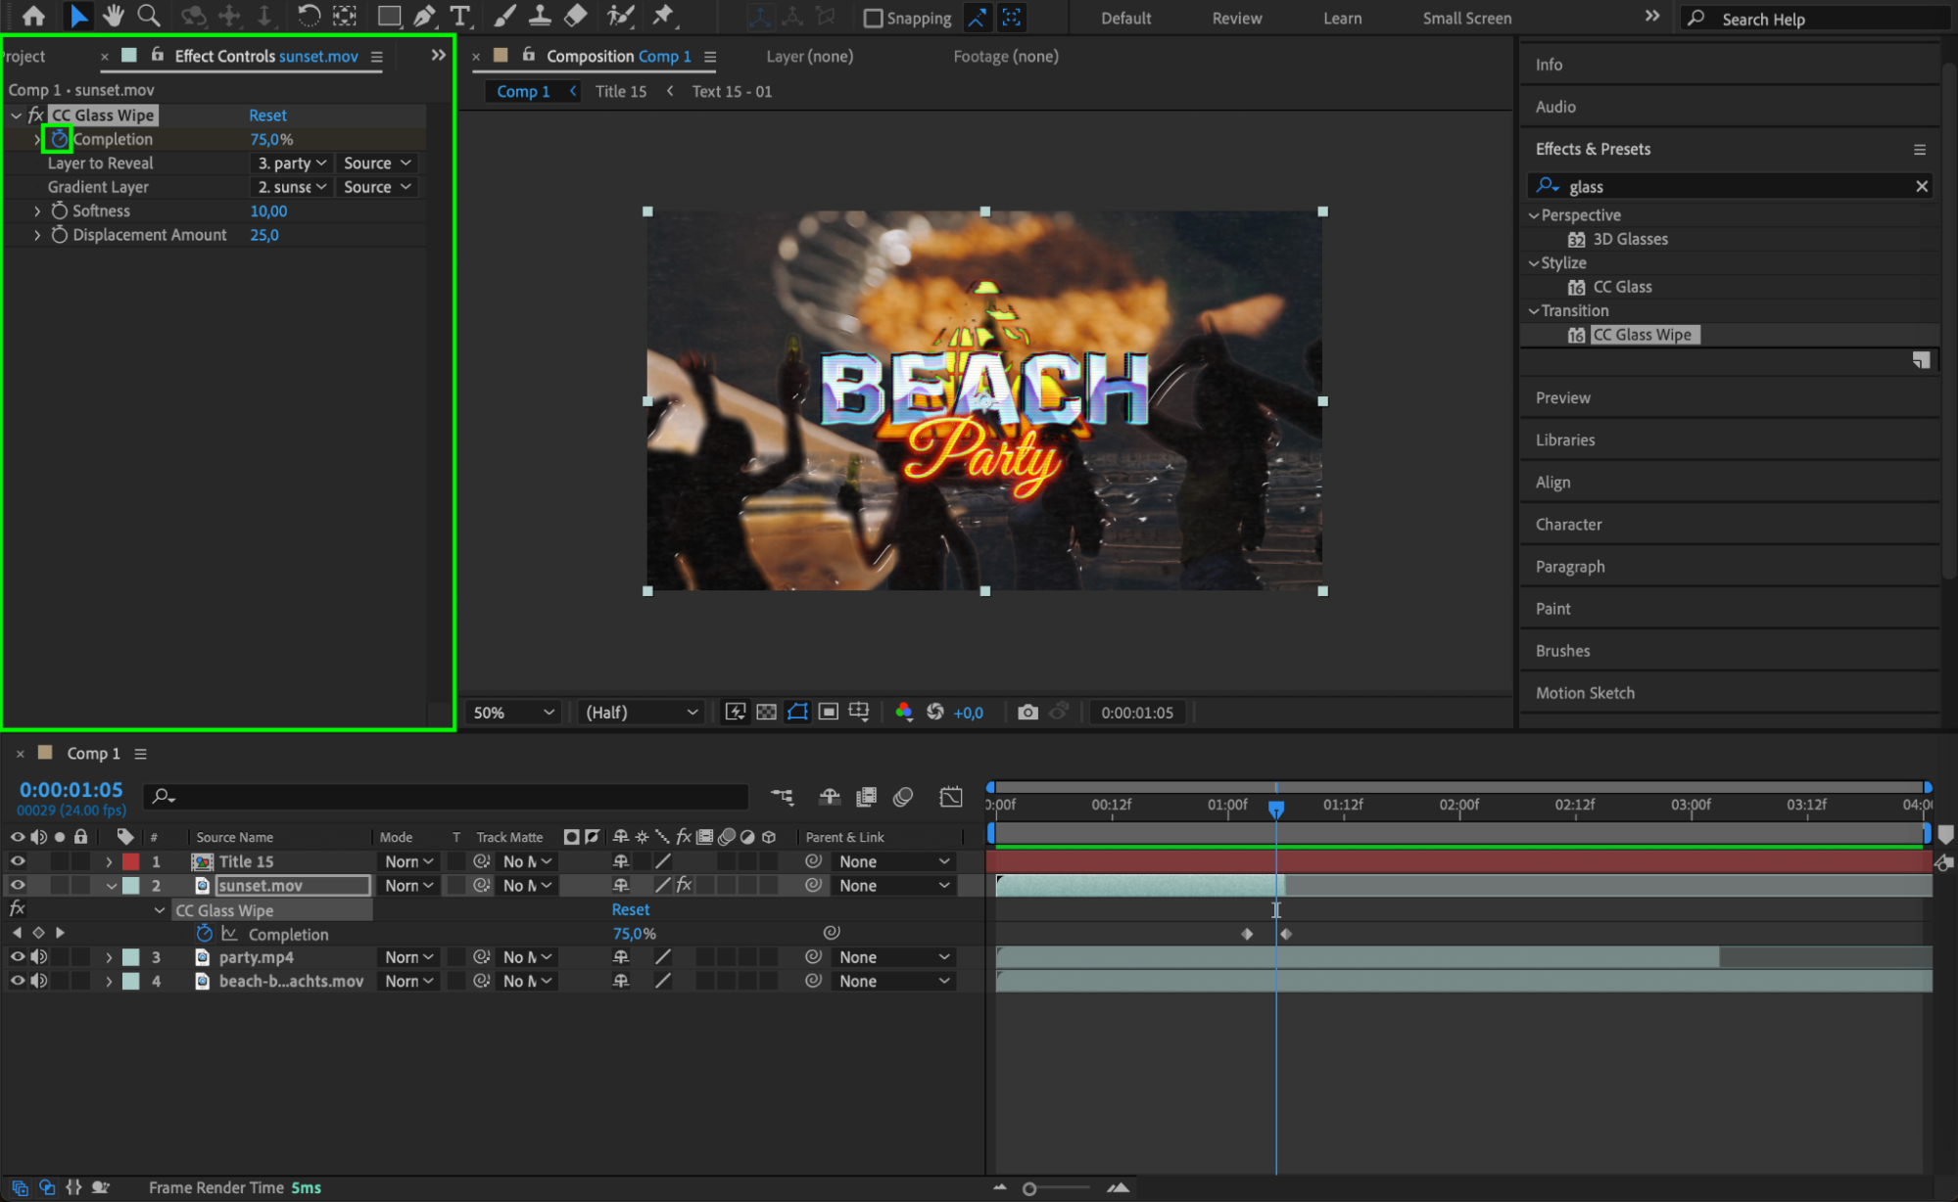
Task: Switch to the Review workspace
Action: pos(1236,18)
